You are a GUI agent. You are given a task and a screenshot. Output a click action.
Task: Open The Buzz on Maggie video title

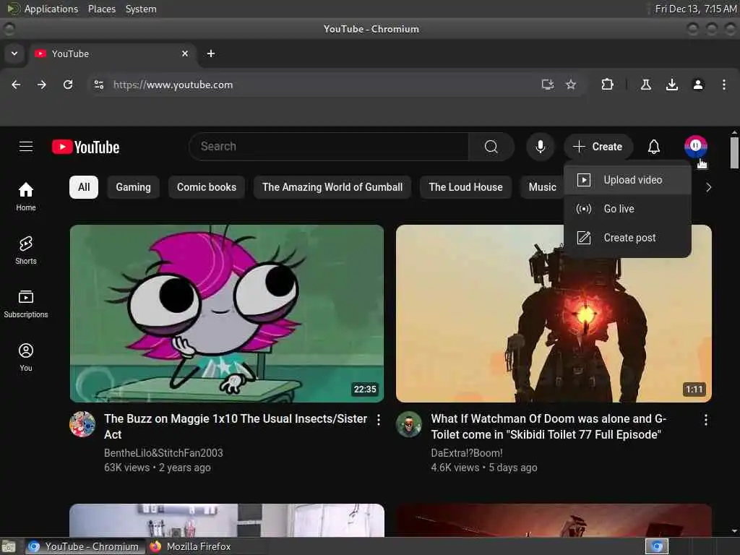tap(236, 426)
